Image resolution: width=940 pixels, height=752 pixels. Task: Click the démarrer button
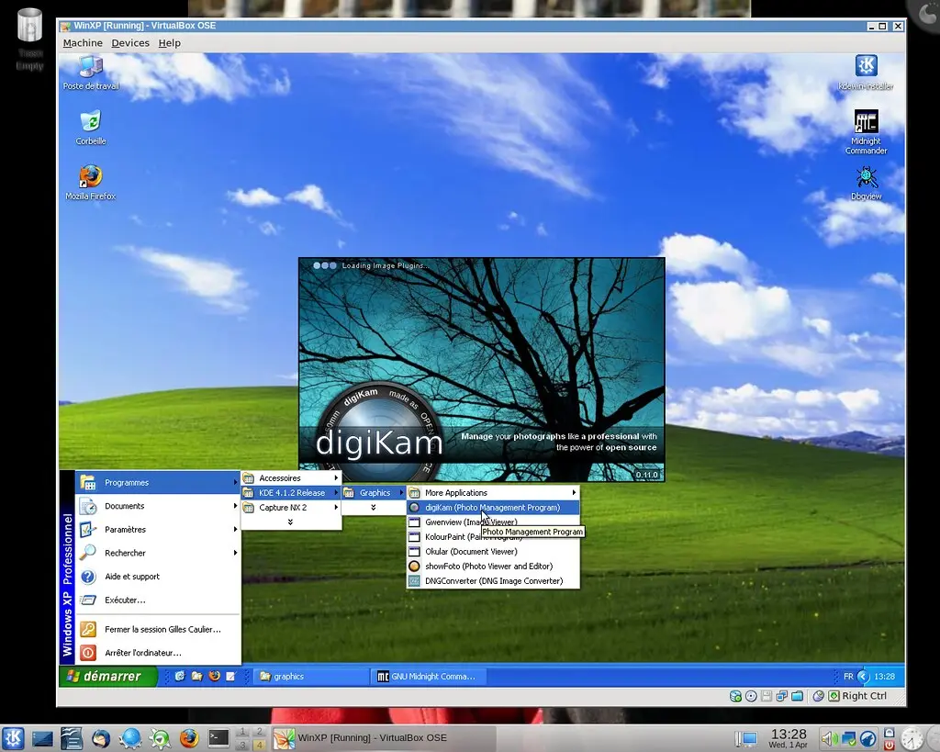[107, 676]
